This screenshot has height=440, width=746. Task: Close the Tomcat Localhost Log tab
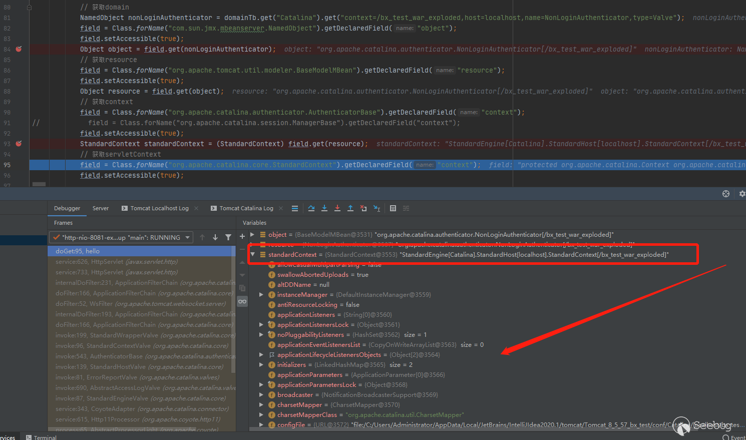click(x=196, y=208)
